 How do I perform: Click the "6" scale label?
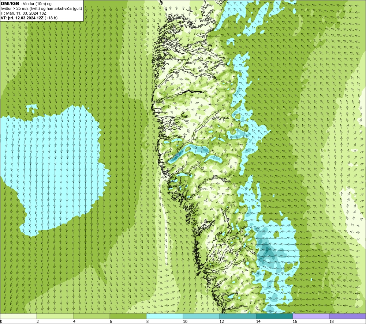pos(111,322)
